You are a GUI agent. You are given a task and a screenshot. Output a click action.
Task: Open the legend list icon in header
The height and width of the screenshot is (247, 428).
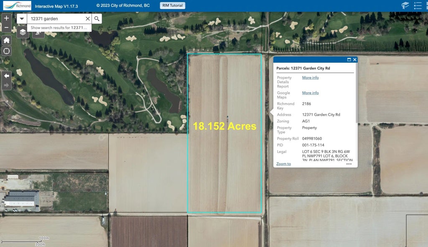(418, 5)
